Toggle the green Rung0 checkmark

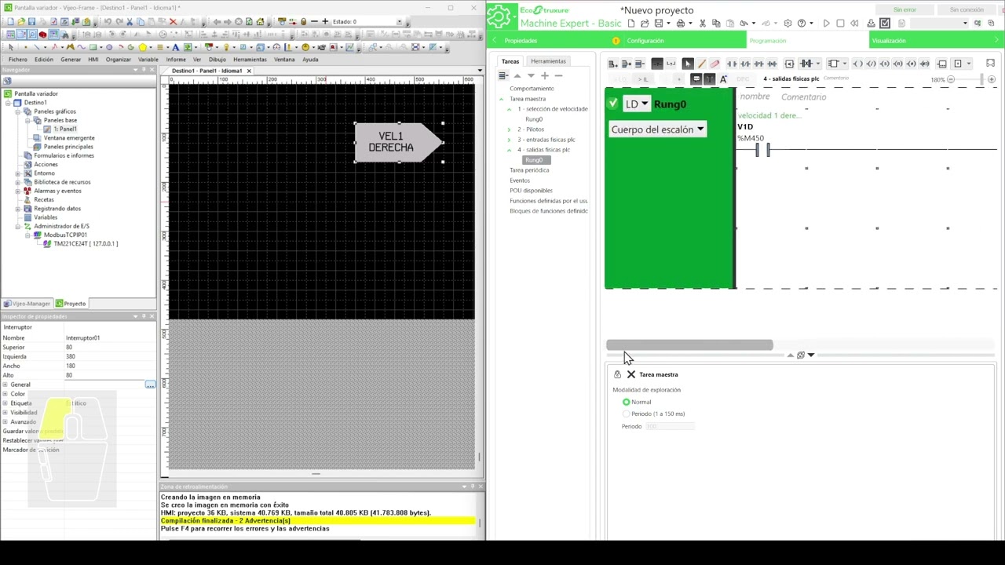[612, 104]
